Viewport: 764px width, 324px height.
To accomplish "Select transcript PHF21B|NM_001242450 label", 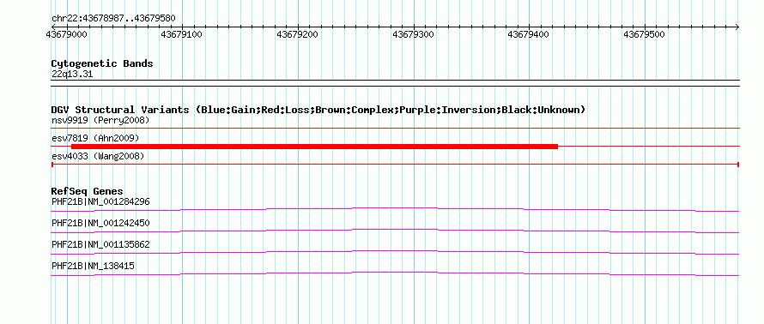I will (x=100, y=223).
